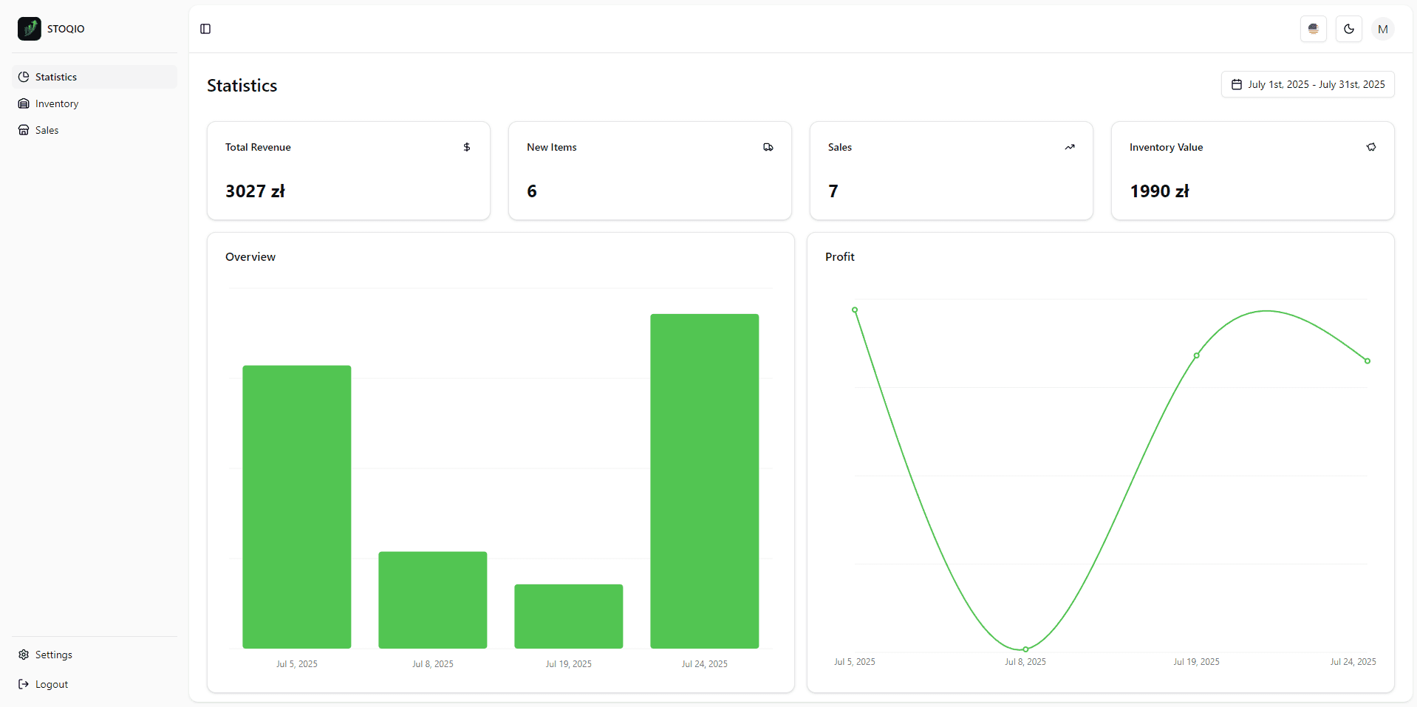Click the Settings gear icon
This screenshot has height=707, width=1417.
coord(24,655)
